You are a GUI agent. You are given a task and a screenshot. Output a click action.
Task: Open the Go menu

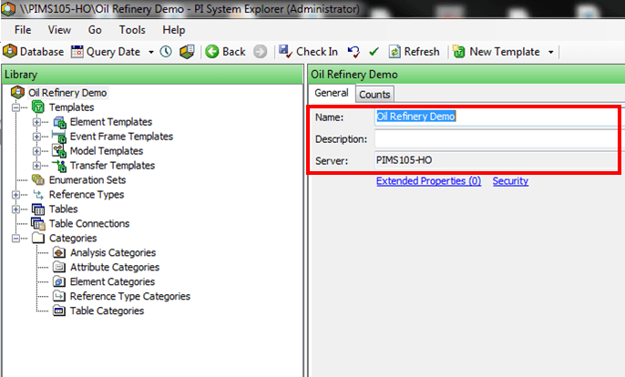(x=95, y=30)
